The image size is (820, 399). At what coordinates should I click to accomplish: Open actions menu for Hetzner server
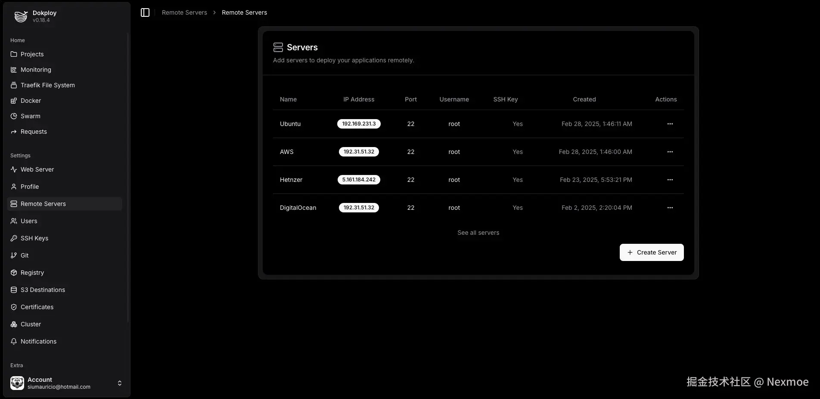click(x=670, y=180)
